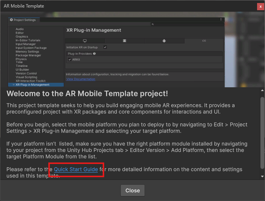Select Graphics in the settings list
Screen dimensions: 265x201
(22, 37)
